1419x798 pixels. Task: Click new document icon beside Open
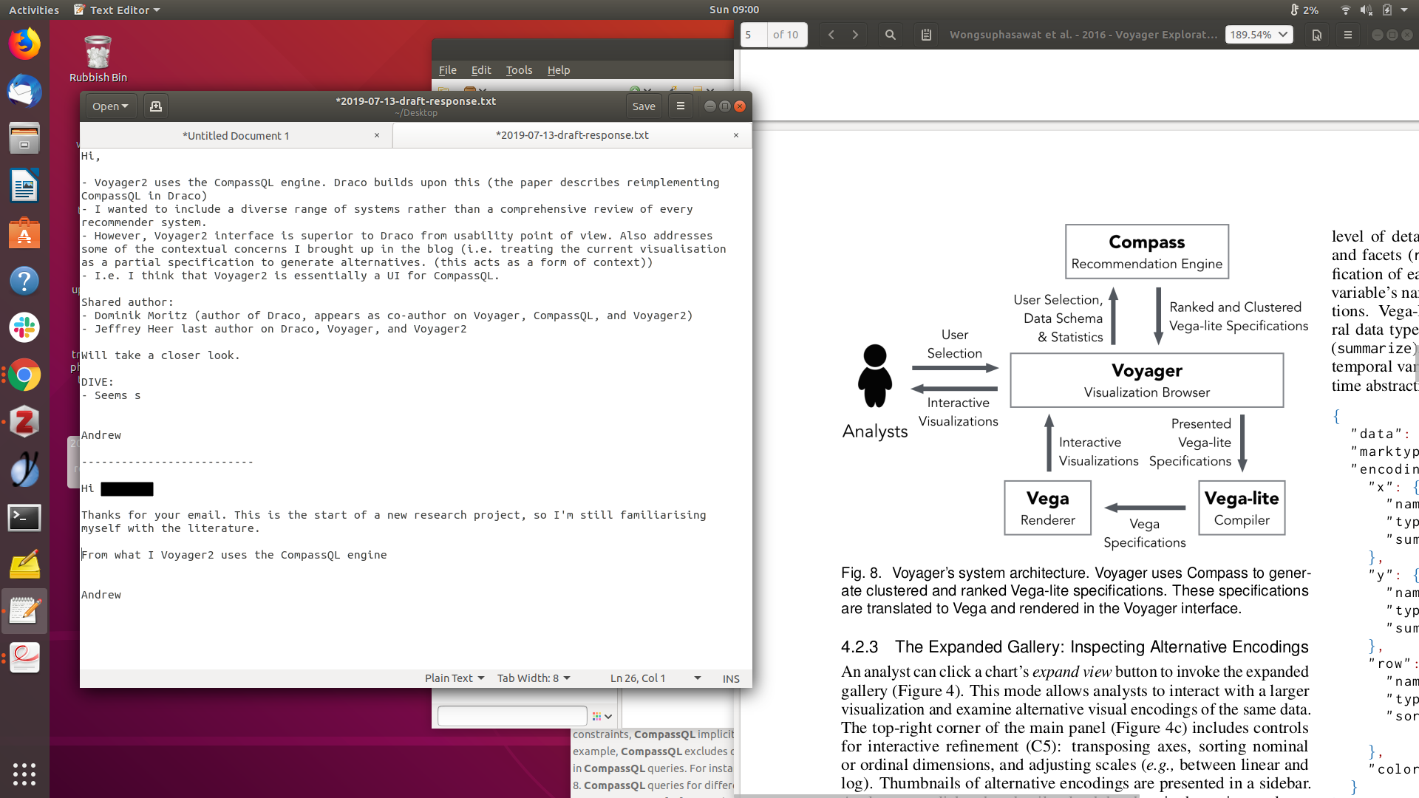coord(155,106)
